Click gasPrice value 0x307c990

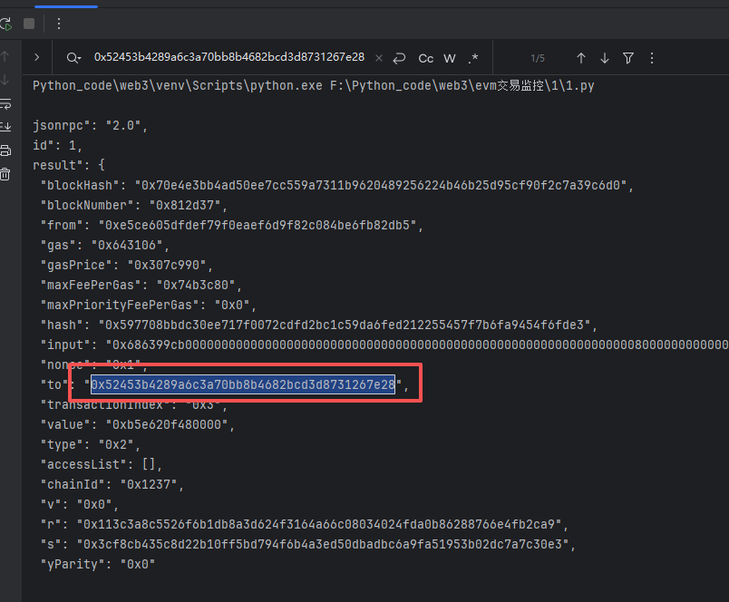pyautogui.click(x=167, y=266)
